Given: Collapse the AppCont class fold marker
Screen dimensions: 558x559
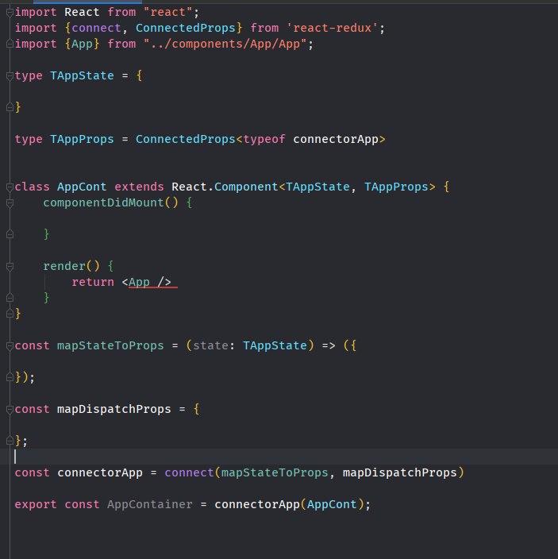Looking at the screenshot, I should [10, 187].
